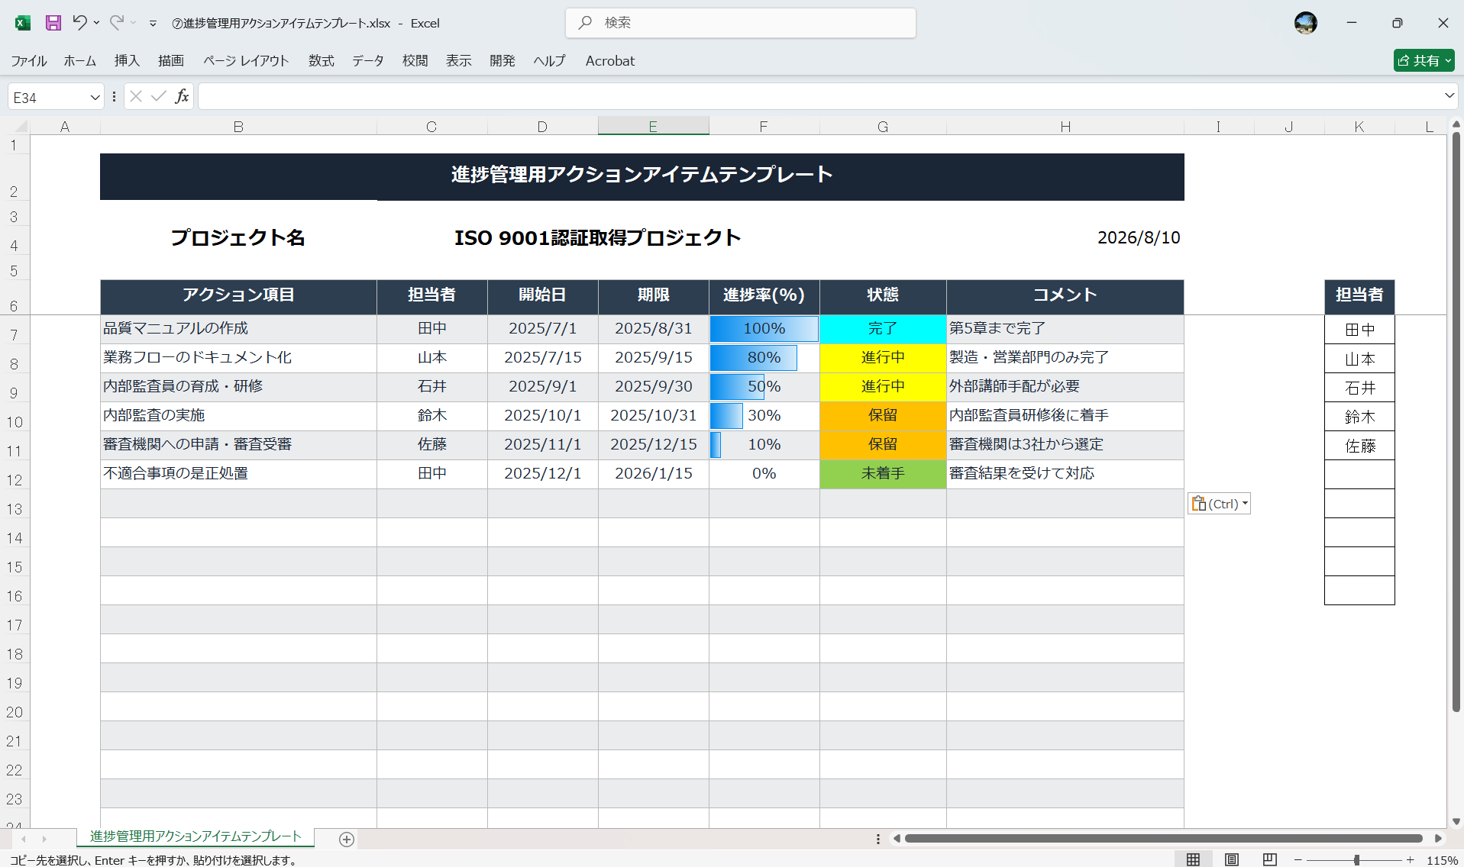Click the Redo arrow icon
The height and width of the screenshot is (867, 1464).
[116, 23]
